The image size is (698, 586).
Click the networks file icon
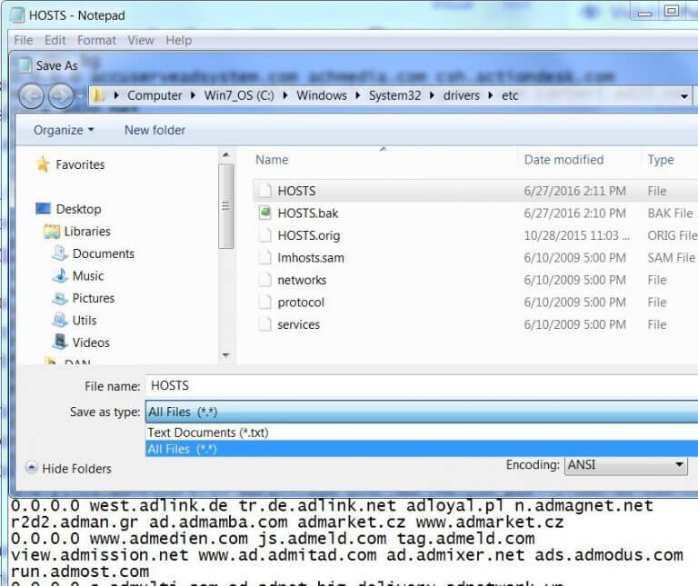264,280
